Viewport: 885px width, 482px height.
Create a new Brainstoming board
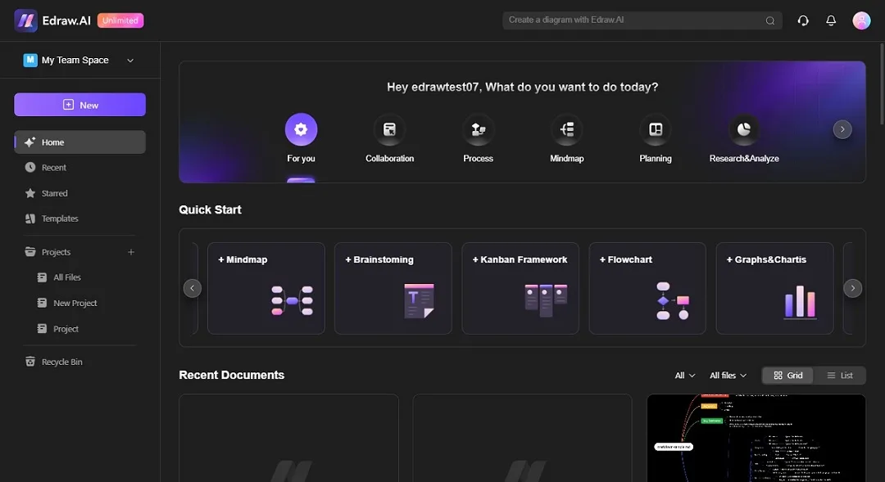tap(393, 288)
